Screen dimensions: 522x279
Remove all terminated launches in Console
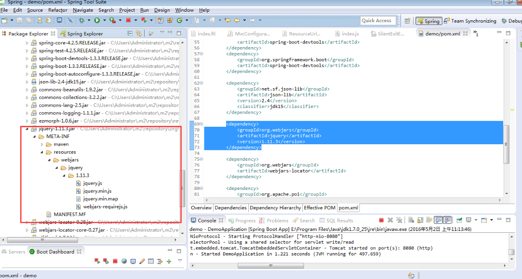point(399,220)
